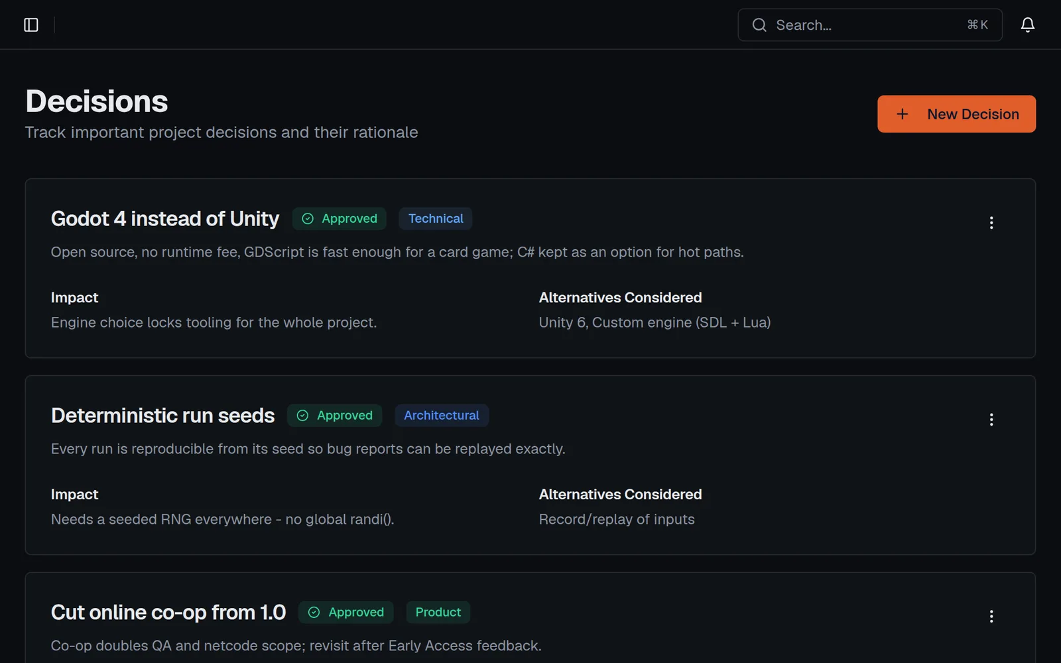Open options menu for Deterministic run seeds

991,420
